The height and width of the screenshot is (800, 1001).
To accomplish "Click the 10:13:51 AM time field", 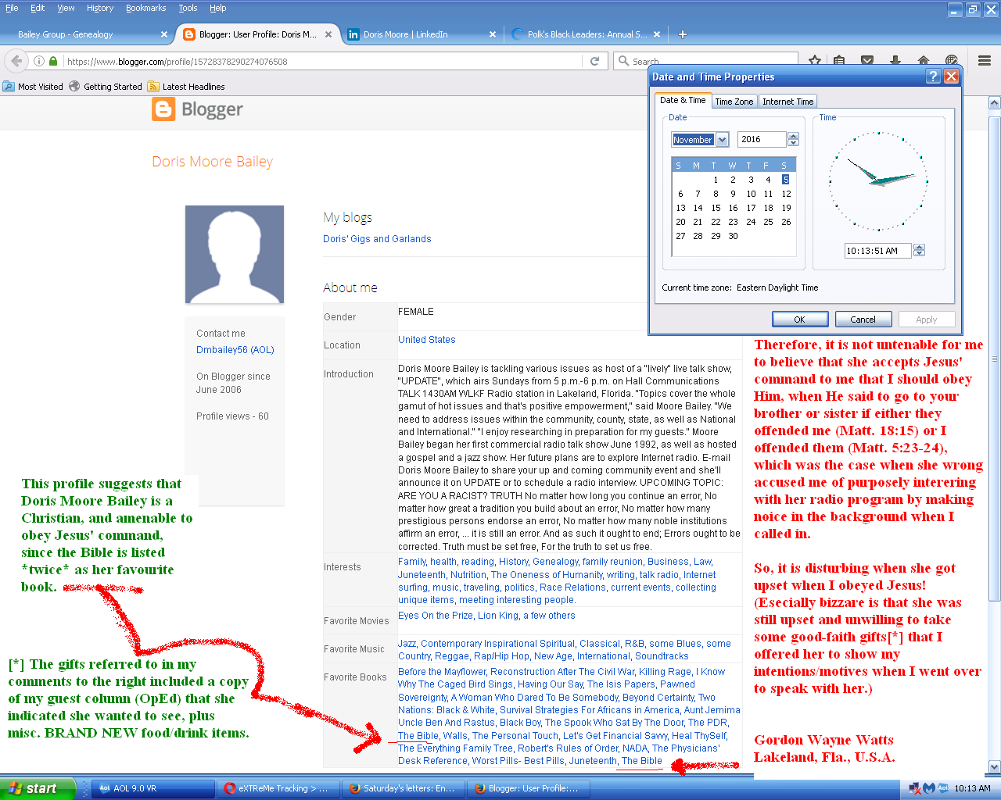I will point(876,251).
